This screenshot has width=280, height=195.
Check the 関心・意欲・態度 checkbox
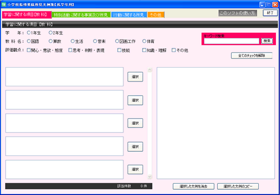tap(29, 50)
